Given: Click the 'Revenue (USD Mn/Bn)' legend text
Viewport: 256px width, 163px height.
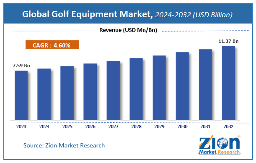Looking at the screenshot, I should point(128,30).
